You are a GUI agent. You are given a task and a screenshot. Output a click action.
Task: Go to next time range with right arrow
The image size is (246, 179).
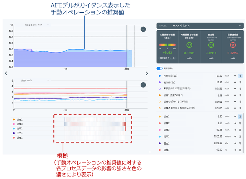click(147, 73)
